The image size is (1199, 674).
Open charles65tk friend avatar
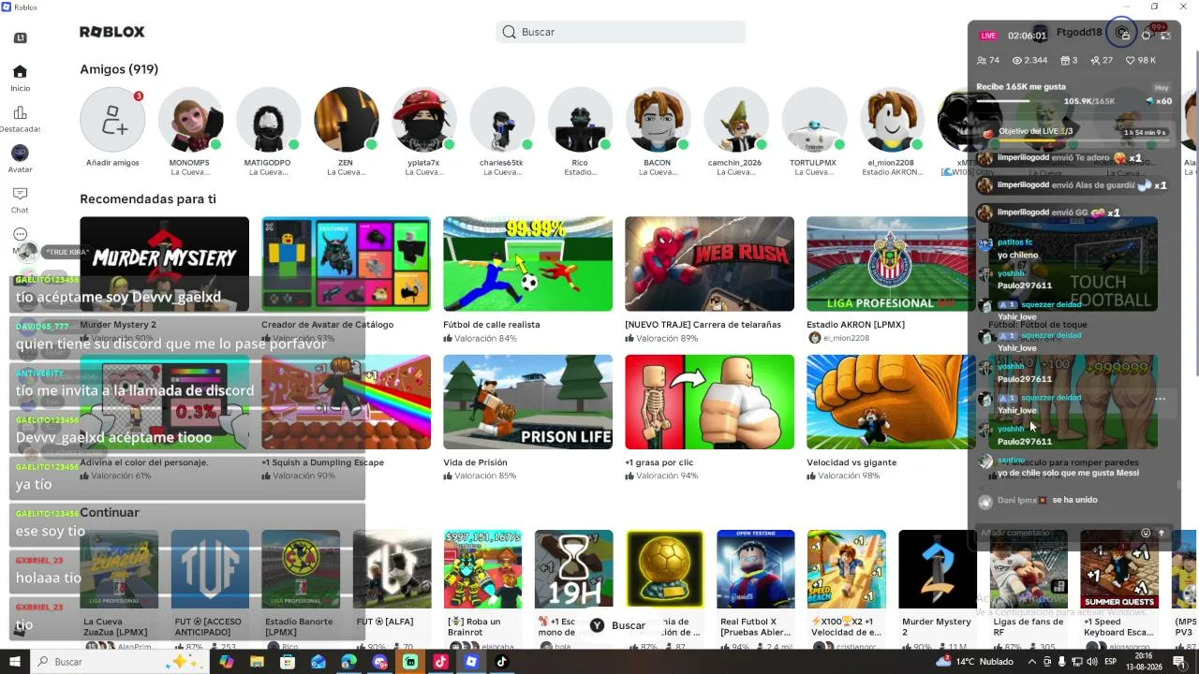501,120
